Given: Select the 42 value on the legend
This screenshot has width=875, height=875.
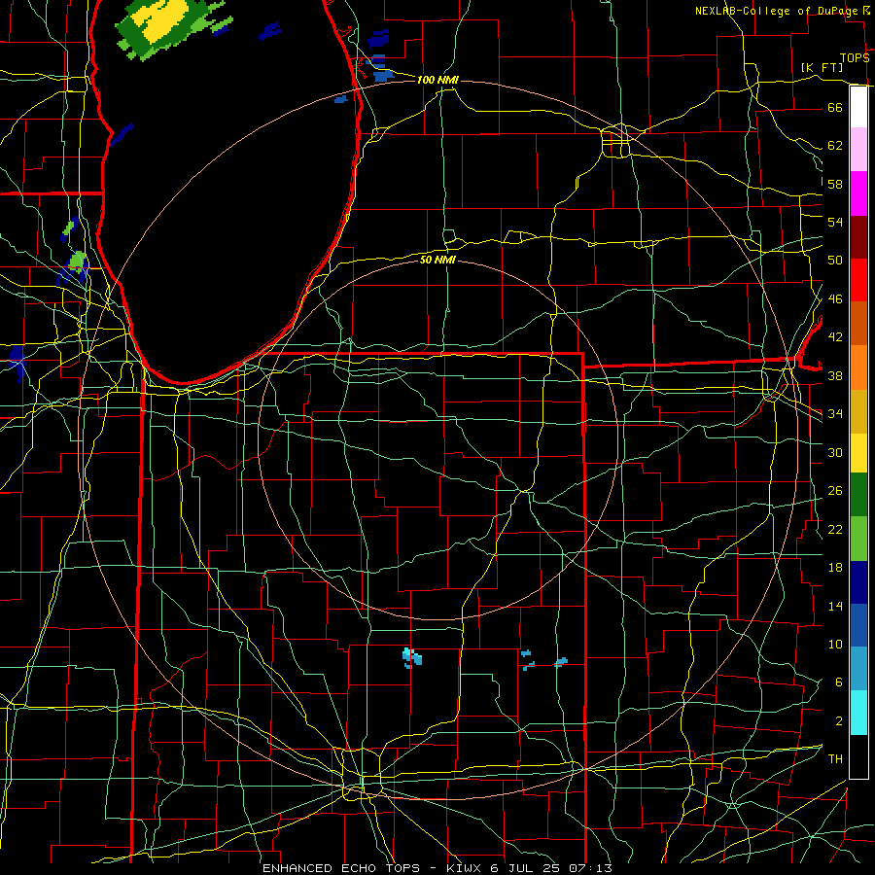Looking at the screenshot, I should (835, 337).
